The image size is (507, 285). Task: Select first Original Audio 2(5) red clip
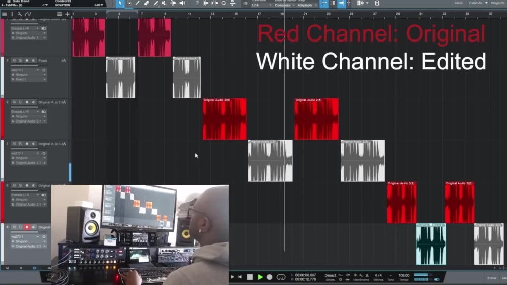click(x=225, y=119)
